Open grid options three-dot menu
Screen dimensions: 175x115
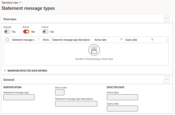(167, 40)
